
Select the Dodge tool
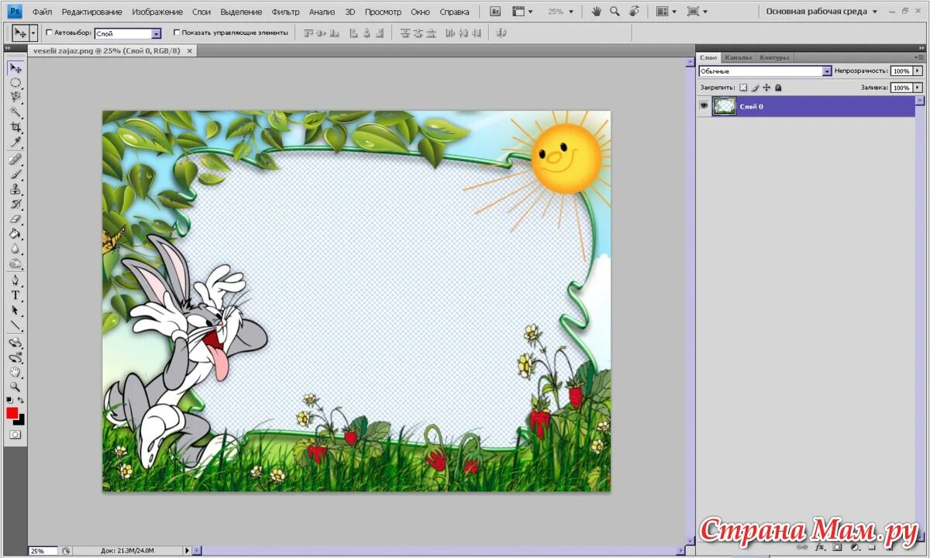click(15, 263)
